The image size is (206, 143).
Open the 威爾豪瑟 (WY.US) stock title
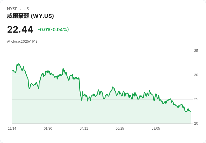(30, 16)
